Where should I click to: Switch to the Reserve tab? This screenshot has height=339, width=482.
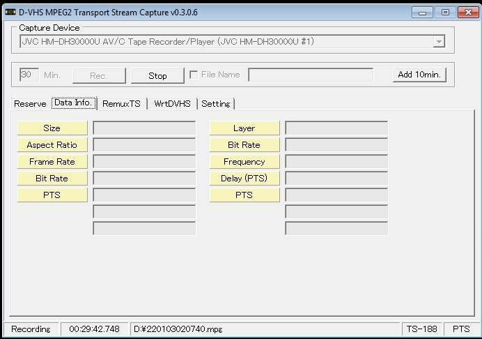pyautogui.click(x=30, y=104)
